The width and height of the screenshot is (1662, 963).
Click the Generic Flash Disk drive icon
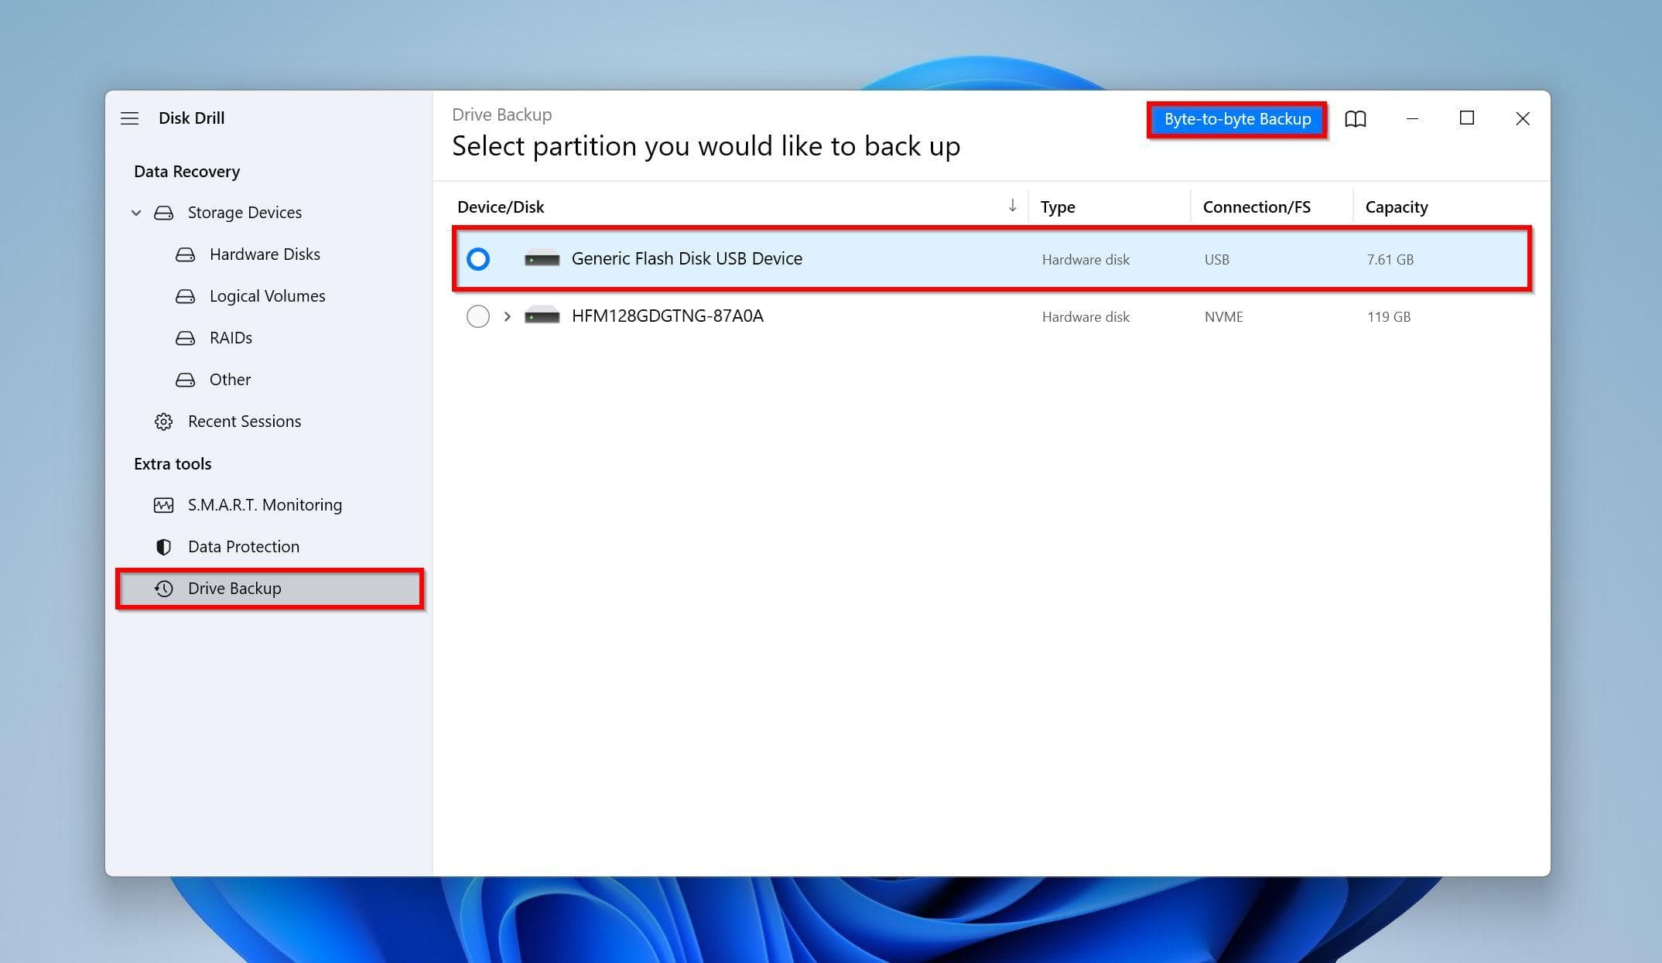542,259
